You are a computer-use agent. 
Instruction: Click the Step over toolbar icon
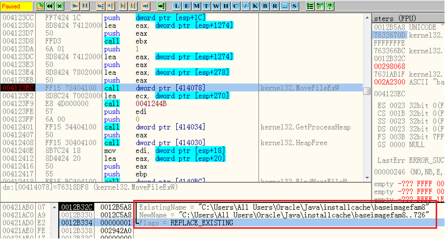[110, 6]
